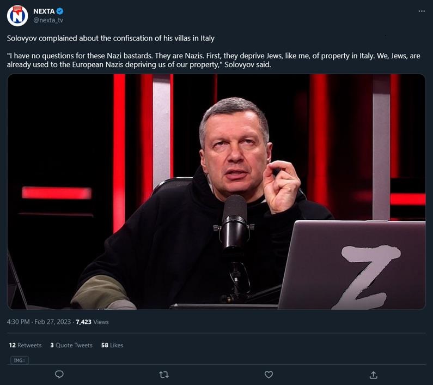Reply to the tweet via speech bubble icon
This screenshot has height=385, width=433.
point(59,375)
